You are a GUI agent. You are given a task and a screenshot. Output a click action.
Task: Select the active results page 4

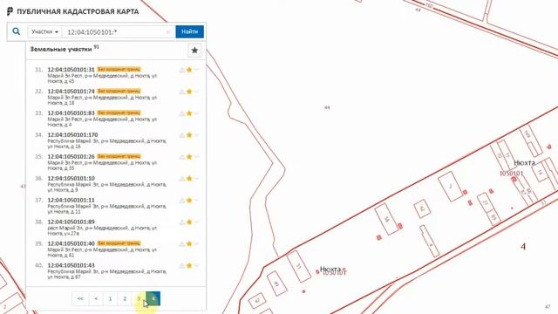(x=153, y=298)
